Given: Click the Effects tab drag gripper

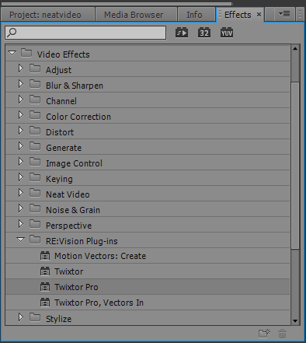Looking at the screenshot, I should coord(220,15).
